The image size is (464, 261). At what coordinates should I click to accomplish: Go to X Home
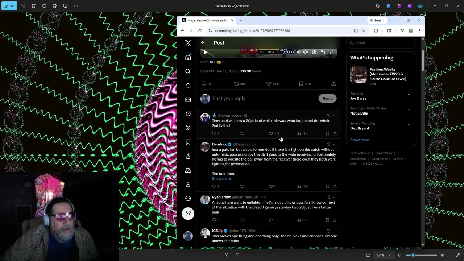pyautogui.click(x=188, y=57)
